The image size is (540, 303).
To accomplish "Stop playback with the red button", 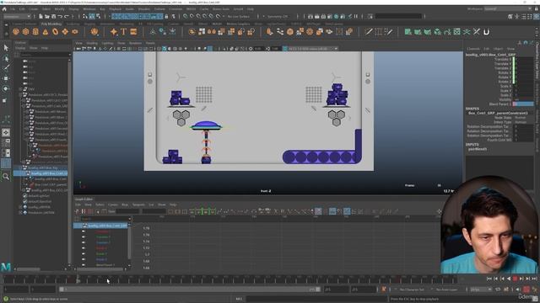I will pyautogui.click(x=516, y=279).
